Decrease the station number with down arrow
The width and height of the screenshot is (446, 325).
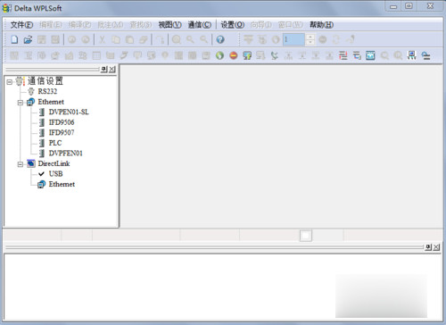coord(310,42)
